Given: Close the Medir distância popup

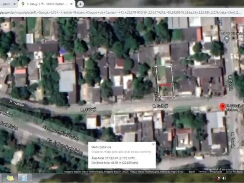Looking at the screenshot, I should click(x=153, y=144).
